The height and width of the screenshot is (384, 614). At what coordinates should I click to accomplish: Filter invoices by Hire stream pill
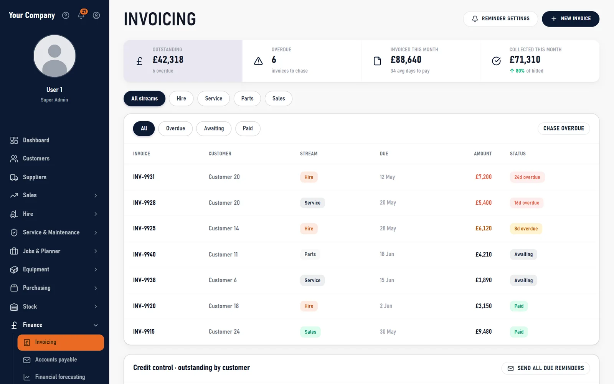pos(181,99)
